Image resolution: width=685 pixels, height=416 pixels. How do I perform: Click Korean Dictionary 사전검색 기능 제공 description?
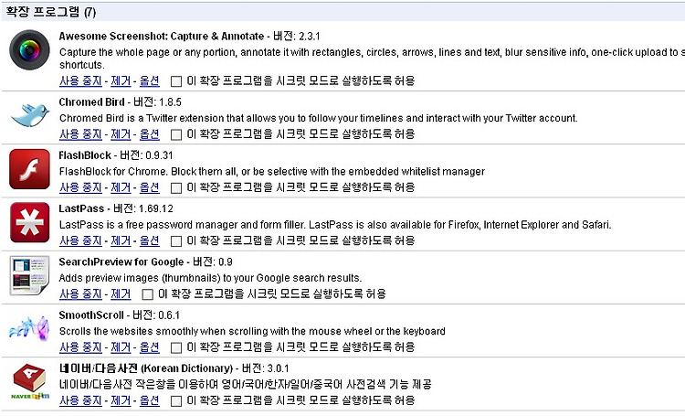pyautogui.click(x=246, y=385)
